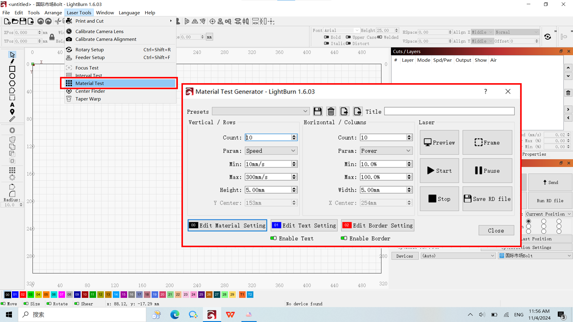Open the Vertical Param Speed dropdown
The image size is (573, 322).
point(271,151)
